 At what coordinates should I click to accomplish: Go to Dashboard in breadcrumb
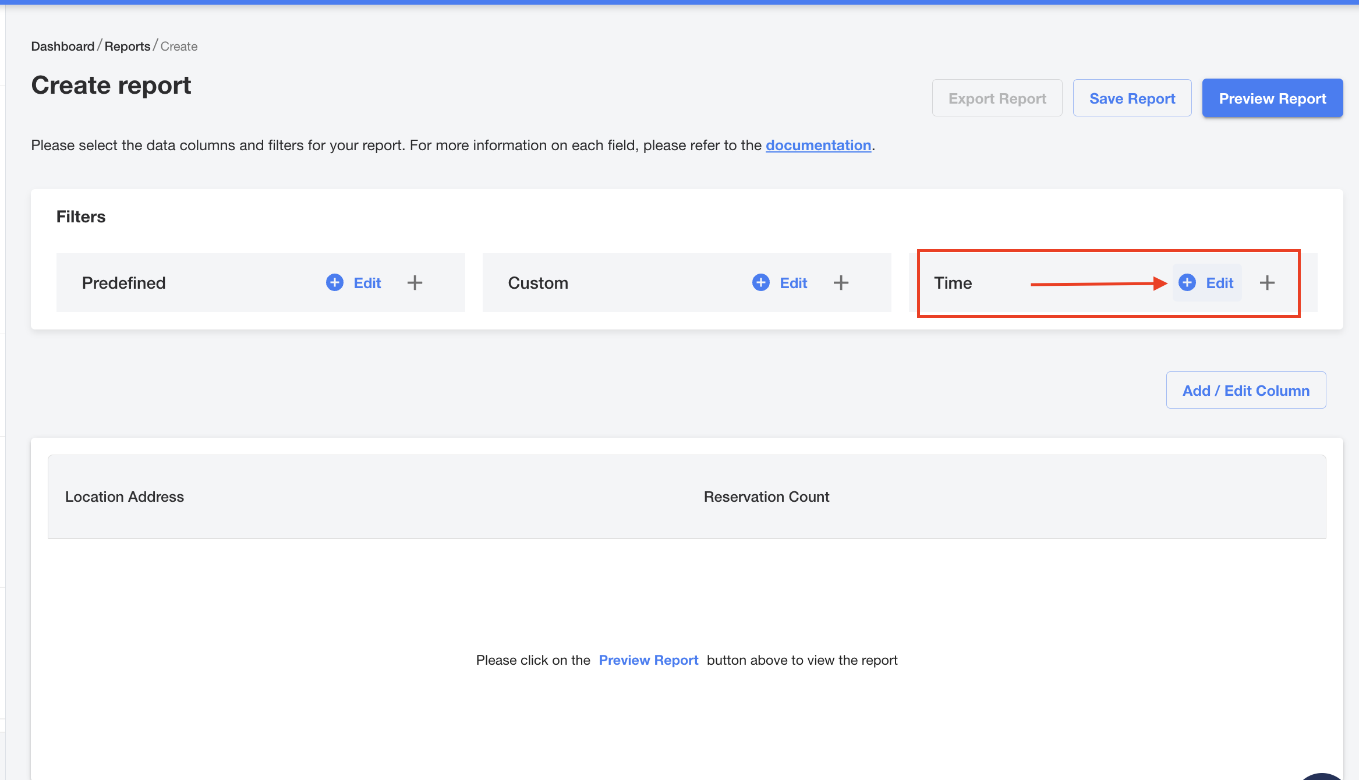[63, 46]
